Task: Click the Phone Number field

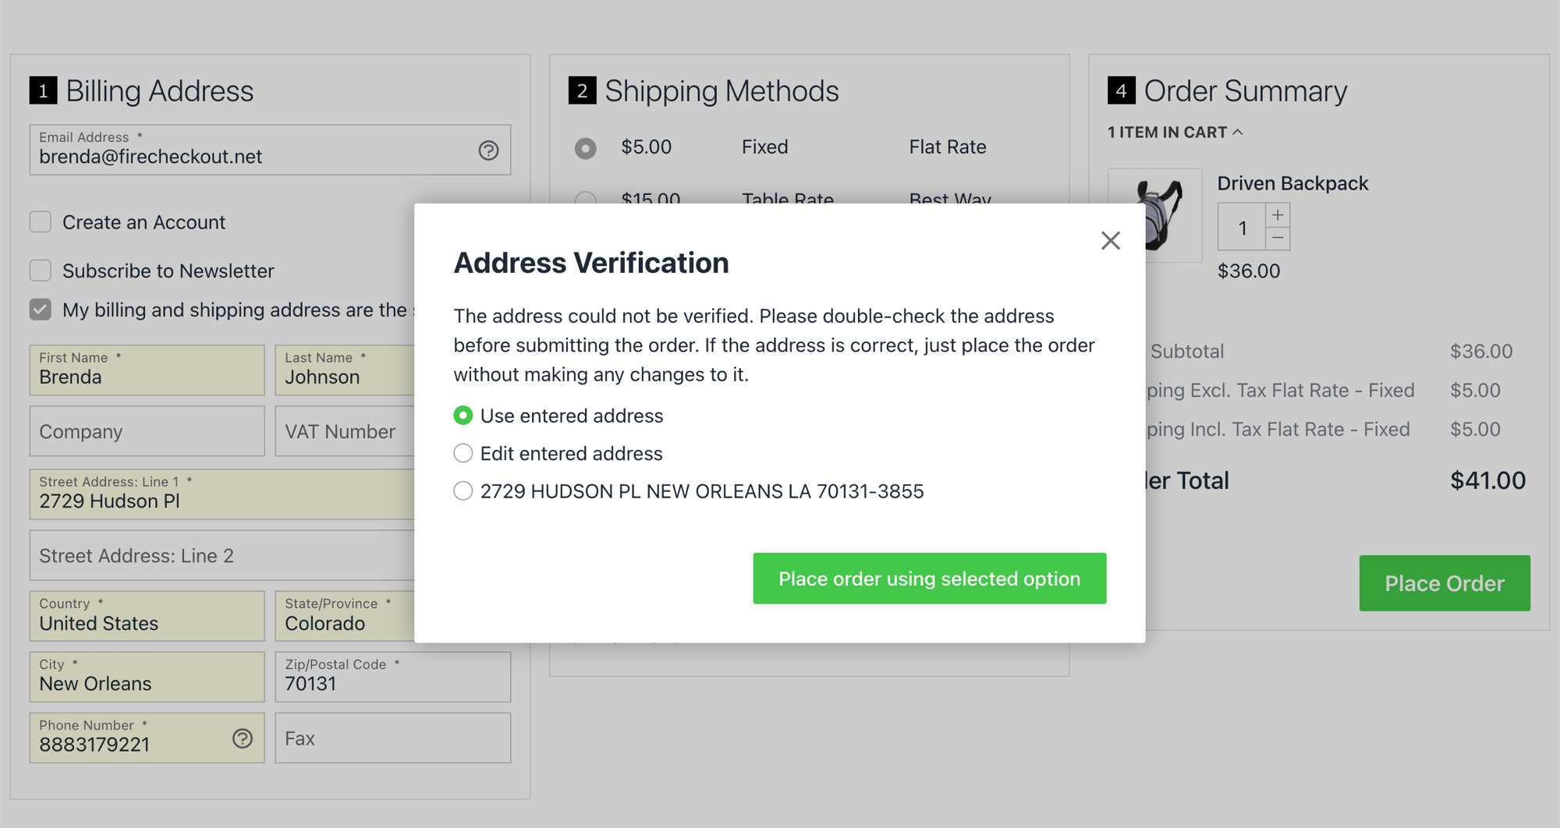Action: pyautogui.click(x=147, y=738)
